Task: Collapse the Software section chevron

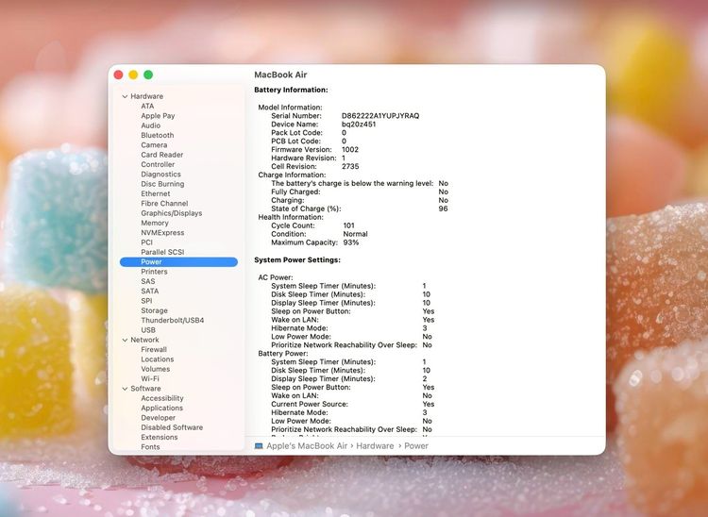Action: pos(125,389)
